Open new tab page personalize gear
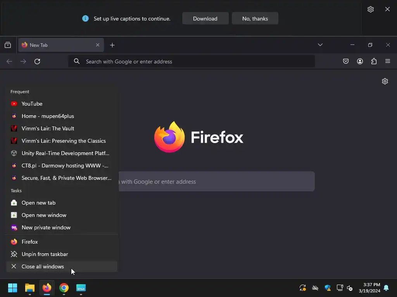 pos(385,81)
